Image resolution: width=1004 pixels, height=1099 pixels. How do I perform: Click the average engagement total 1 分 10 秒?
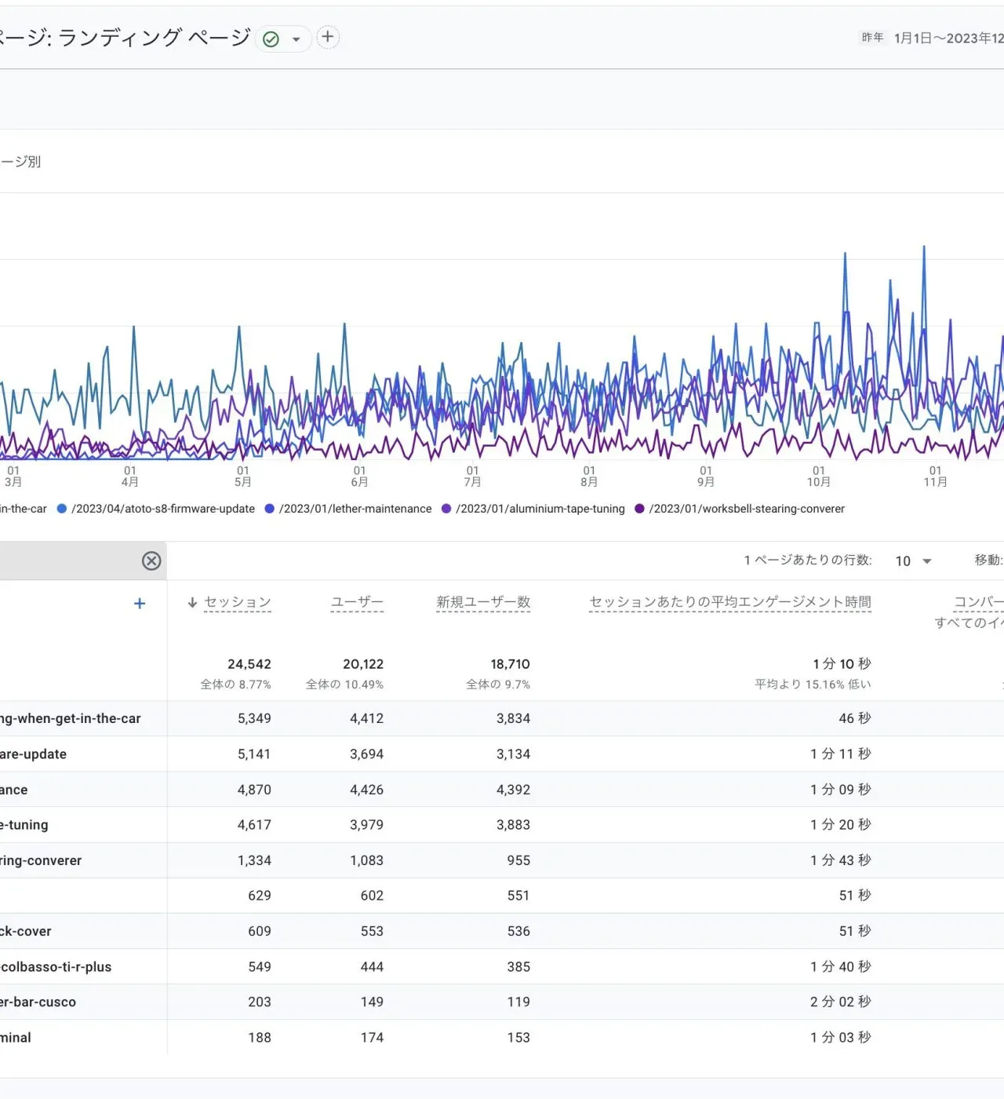click(842, 664)
